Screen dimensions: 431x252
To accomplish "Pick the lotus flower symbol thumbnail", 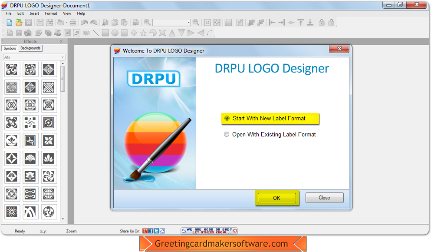I will pyautogui.click(x=49, y=159).
